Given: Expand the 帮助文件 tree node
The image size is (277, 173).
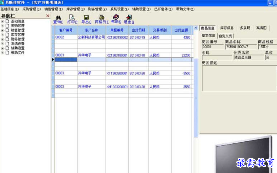Looking at the screenshot, I should (2, 53).
